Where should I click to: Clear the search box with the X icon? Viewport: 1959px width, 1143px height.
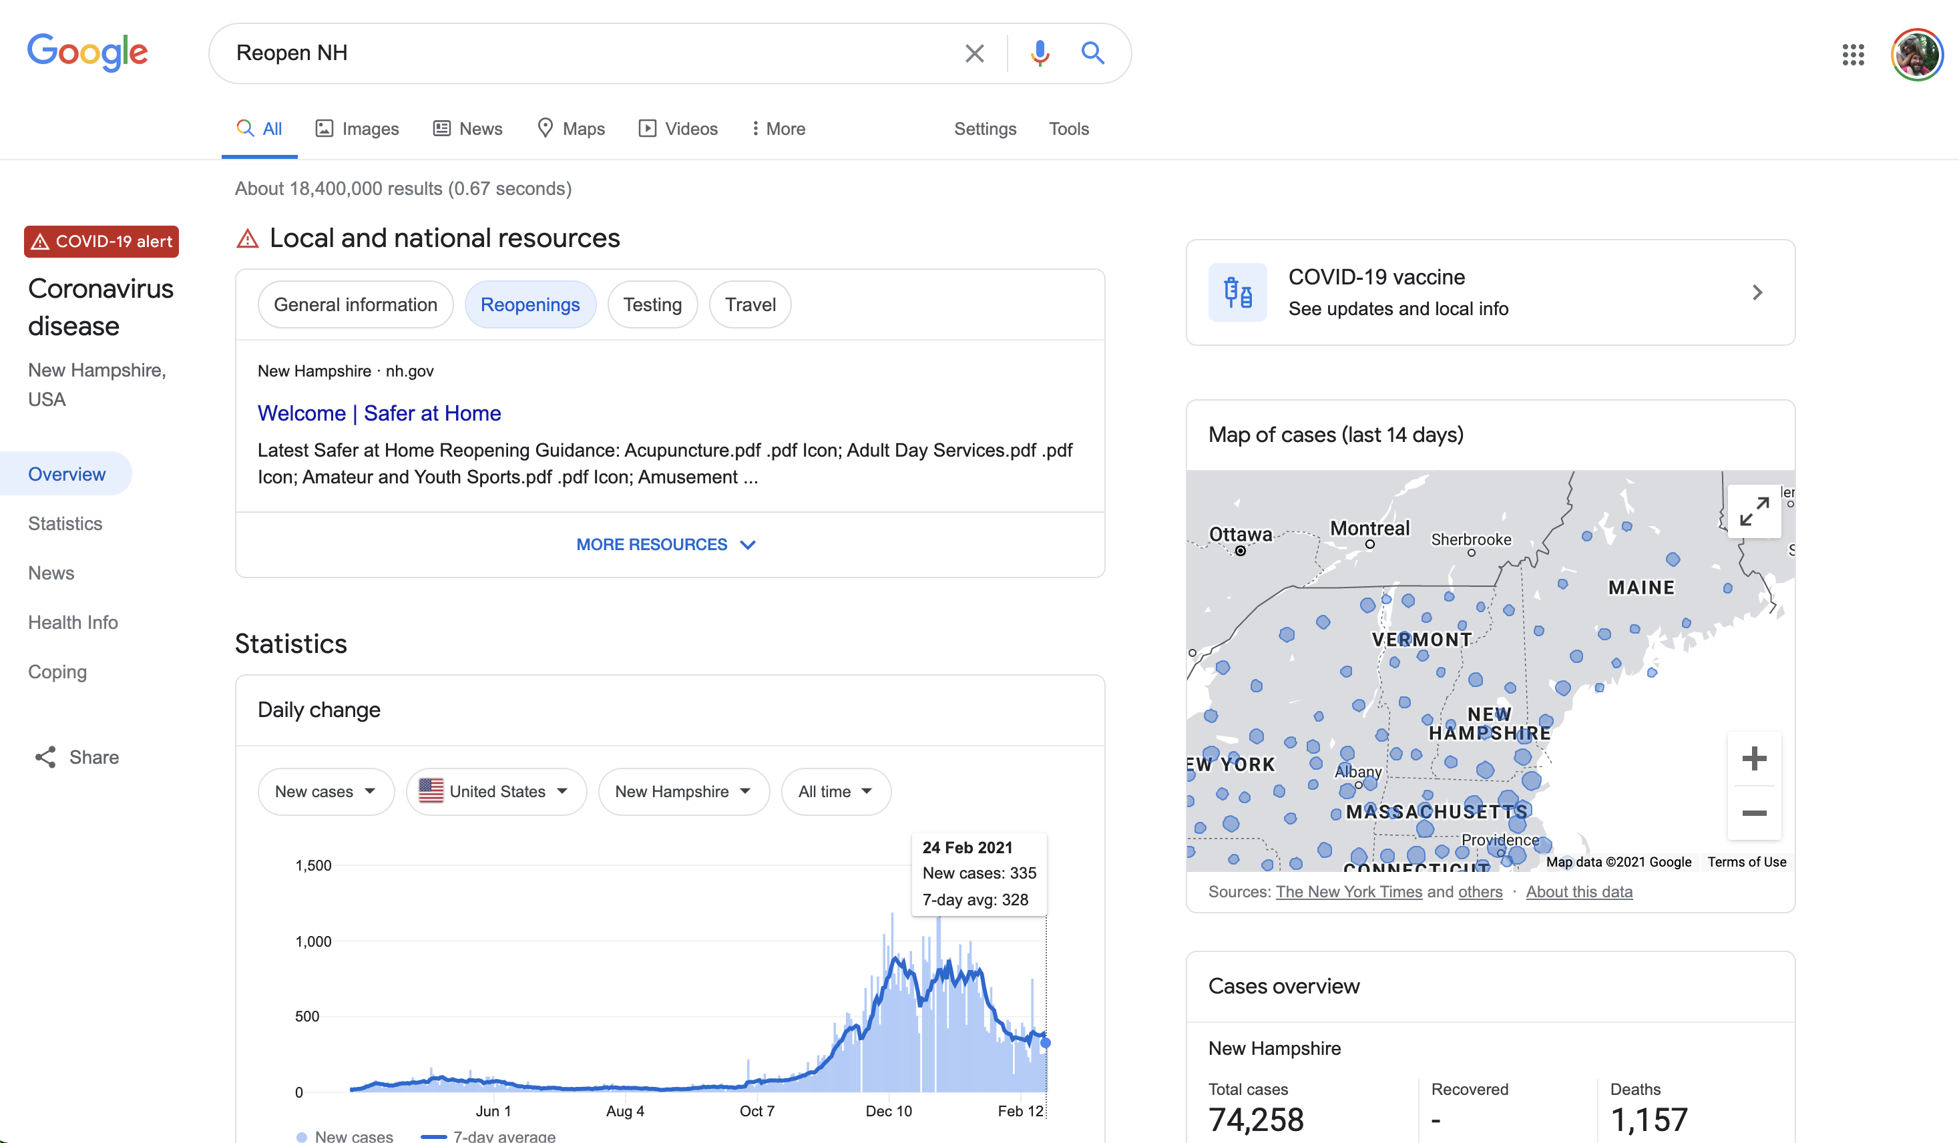pyautogui.click(x=974, y=53)
